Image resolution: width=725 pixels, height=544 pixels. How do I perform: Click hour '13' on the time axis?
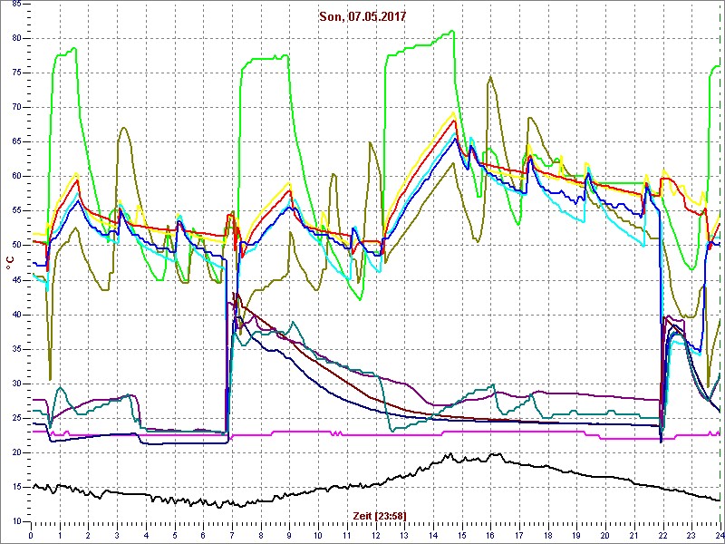404,536
